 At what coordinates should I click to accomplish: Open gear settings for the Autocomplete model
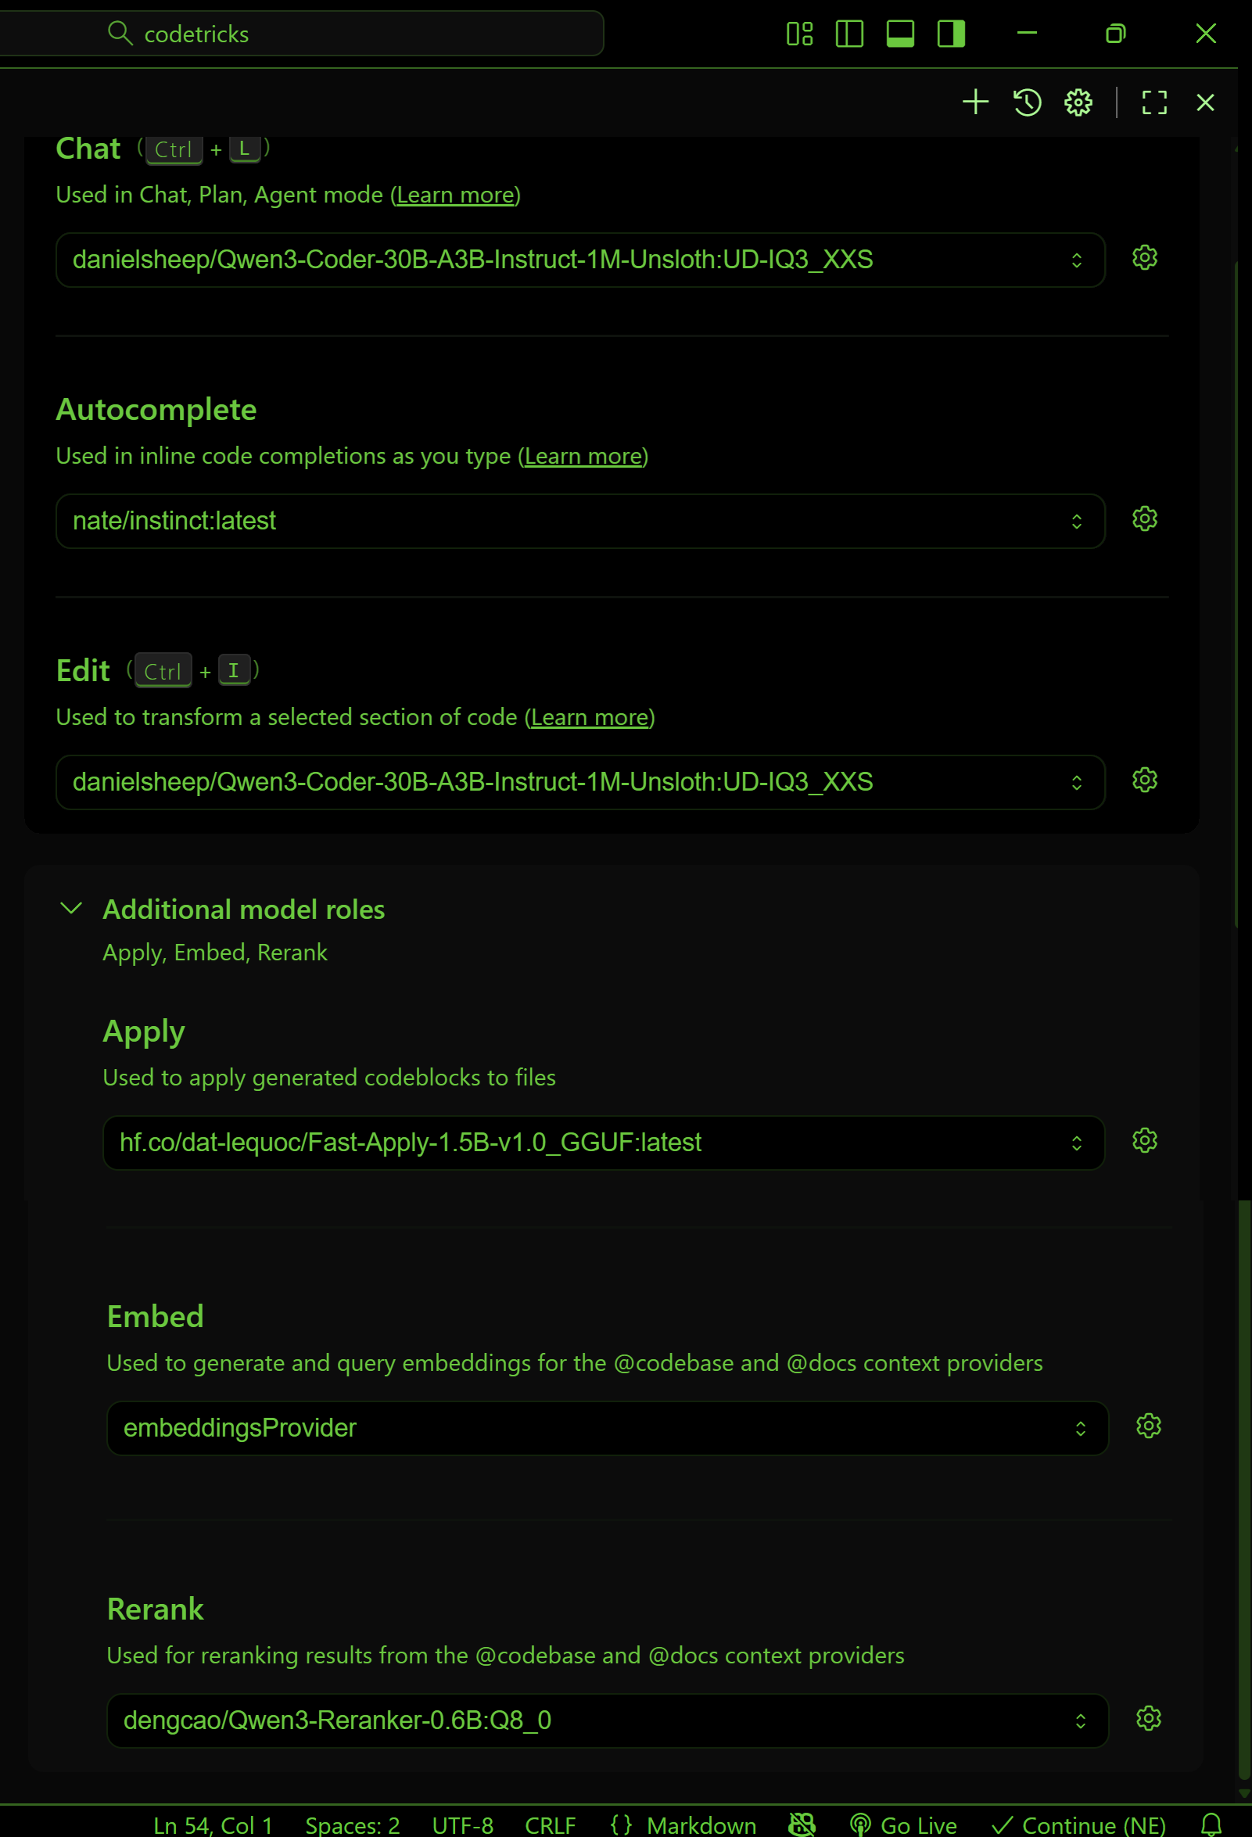pos(1144,519)
